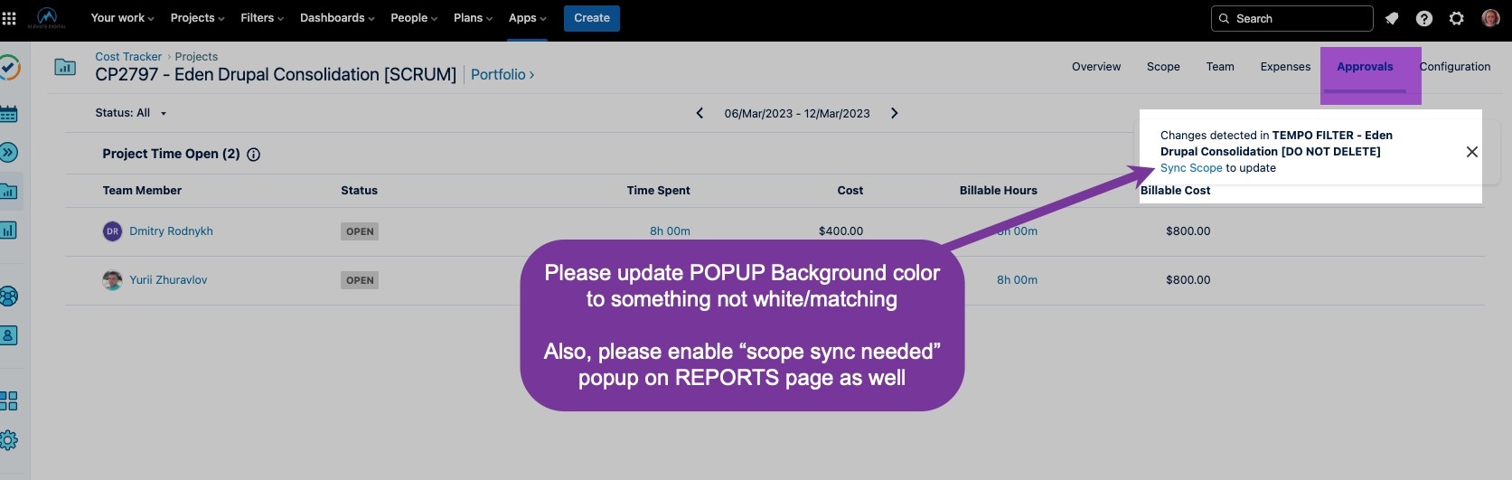Open the bar chart reports sidebar icon
Screen dimensions: 1512x480
point(9,231)
